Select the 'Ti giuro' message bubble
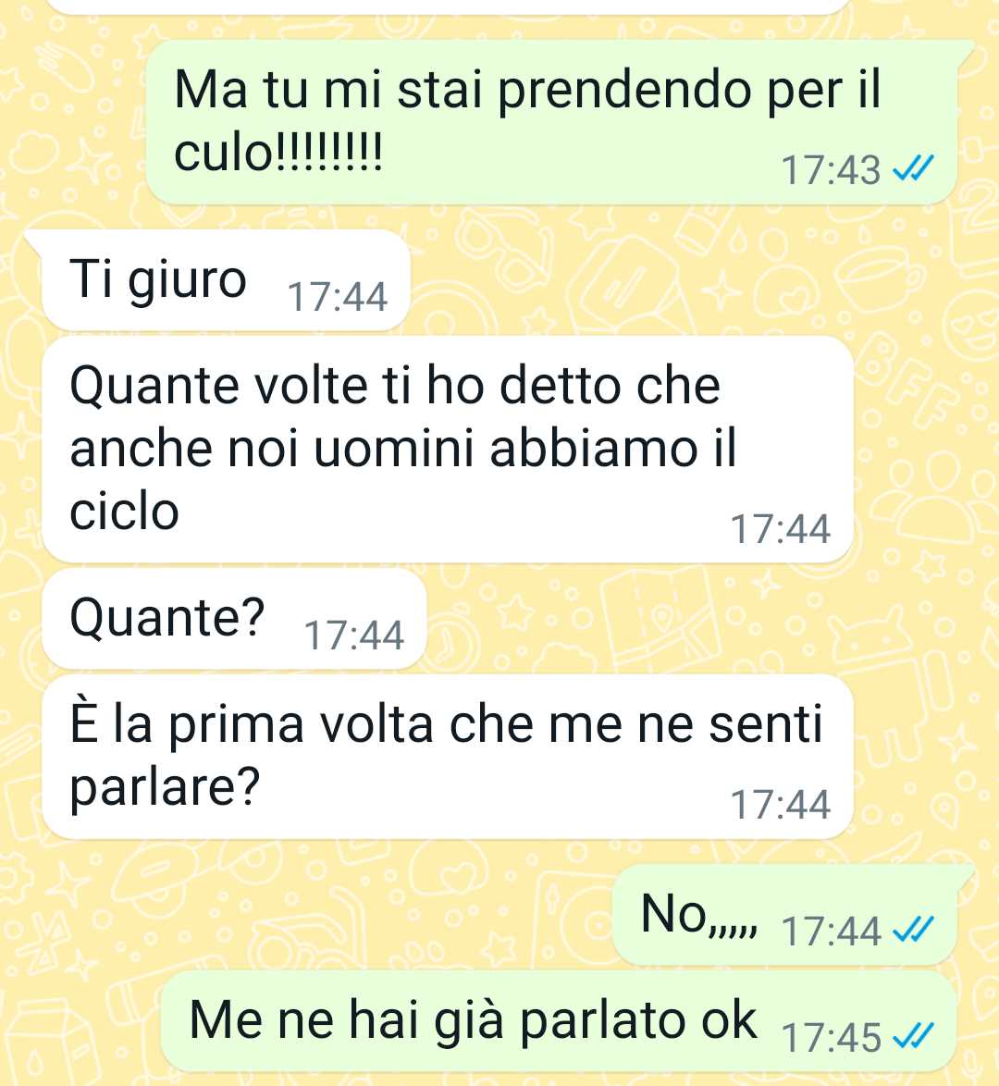Image resolution: width=999 pixels, height=1086 pixels. coord(227,279)
